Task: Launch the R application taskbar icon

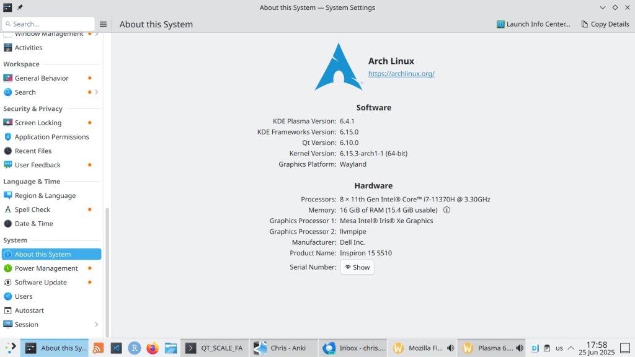Action: coord(134,348)
